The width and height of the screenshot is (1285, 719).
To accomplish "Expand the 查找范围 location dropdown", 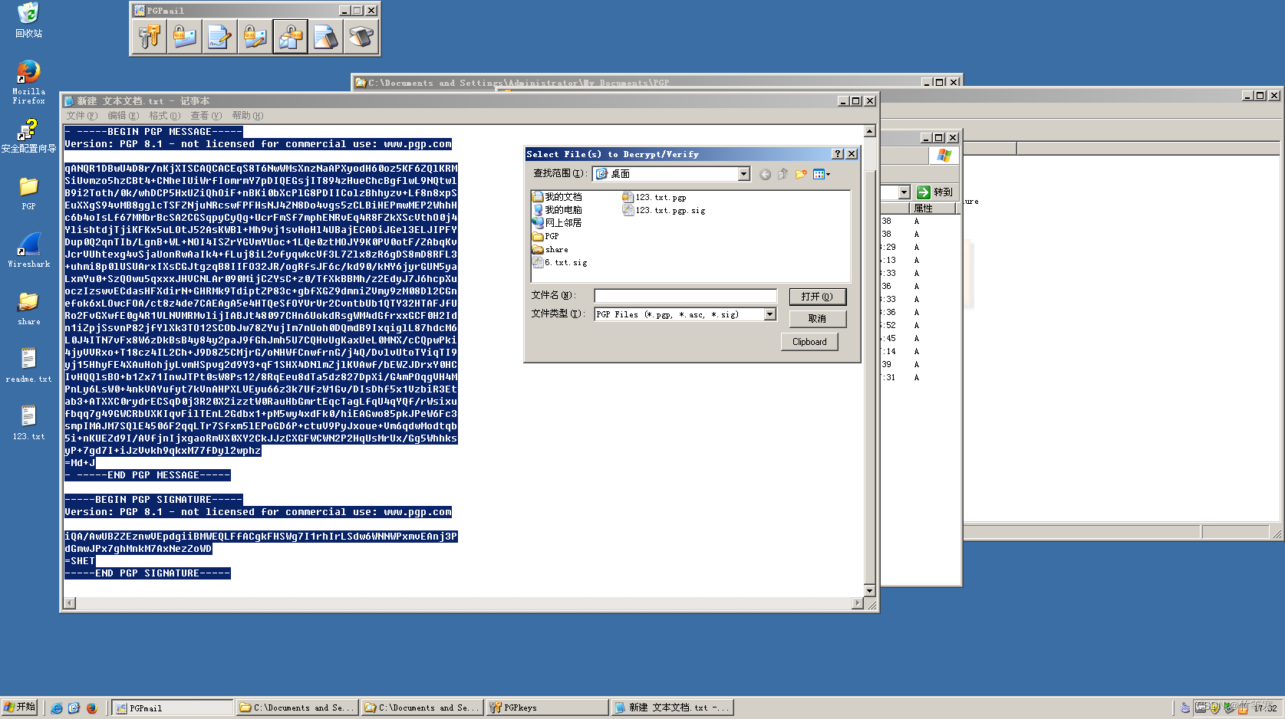I will click(x=743, y=174).
